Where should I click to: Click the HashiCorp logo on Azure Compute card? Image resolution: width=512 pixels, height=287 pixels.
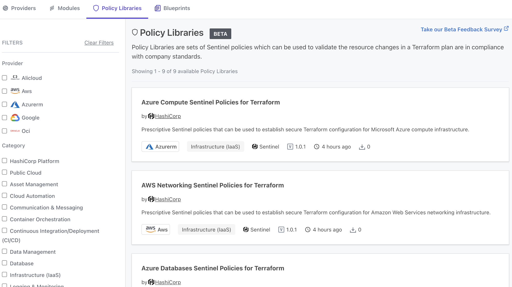(x=151, y=116)
